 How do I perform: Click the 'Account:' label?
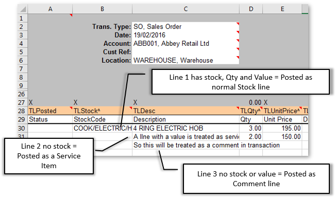(x=117, y=43)
